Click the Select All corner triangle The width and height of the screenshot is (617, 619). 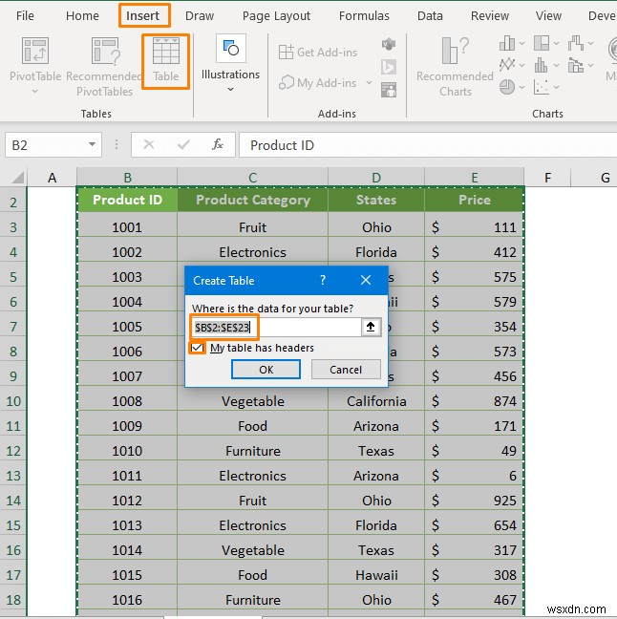pos(18,178)
